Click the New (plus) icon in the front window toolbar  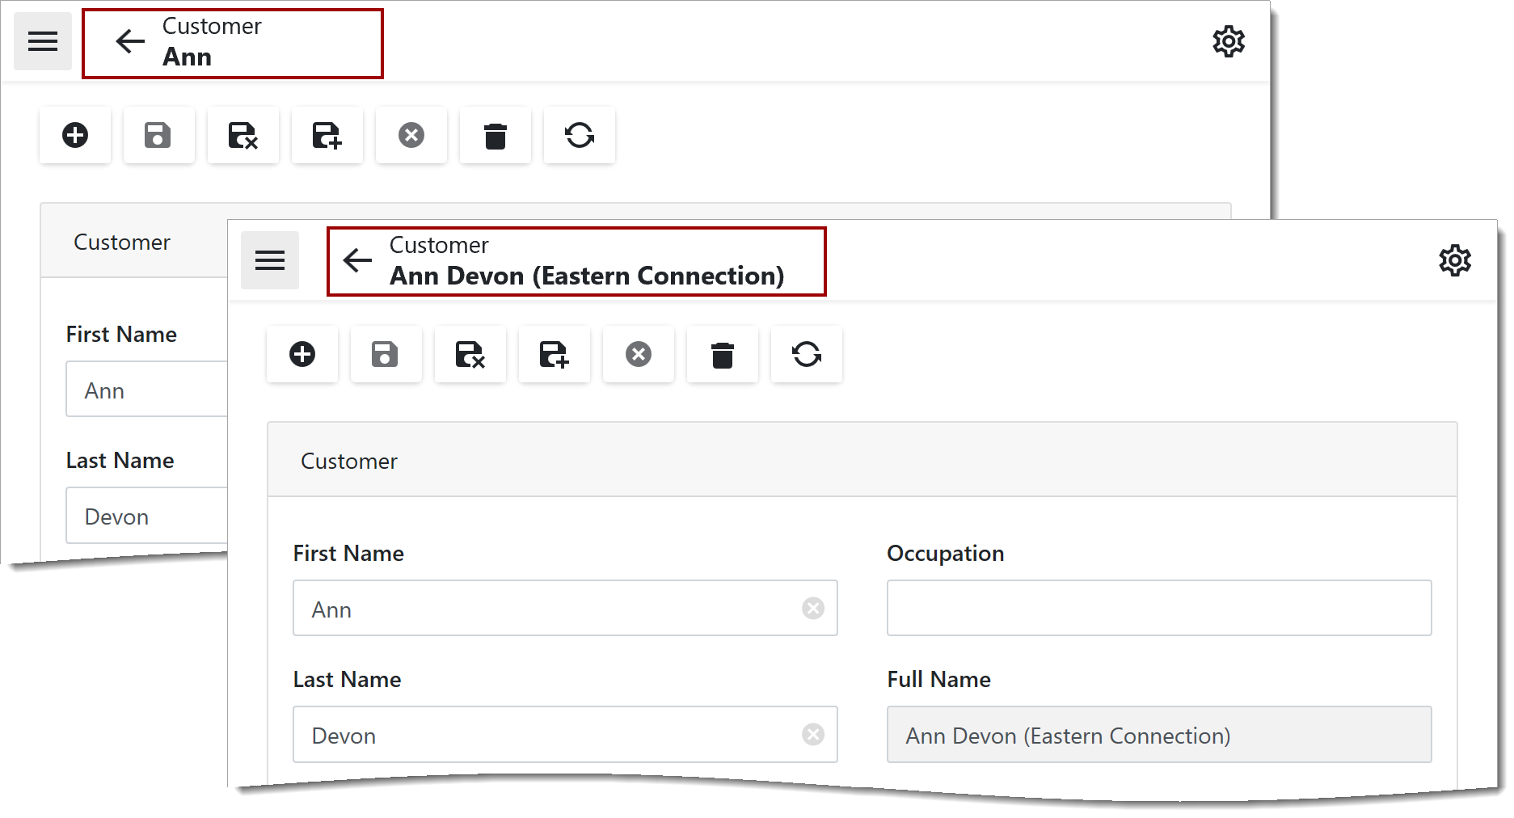pos(302,354)
